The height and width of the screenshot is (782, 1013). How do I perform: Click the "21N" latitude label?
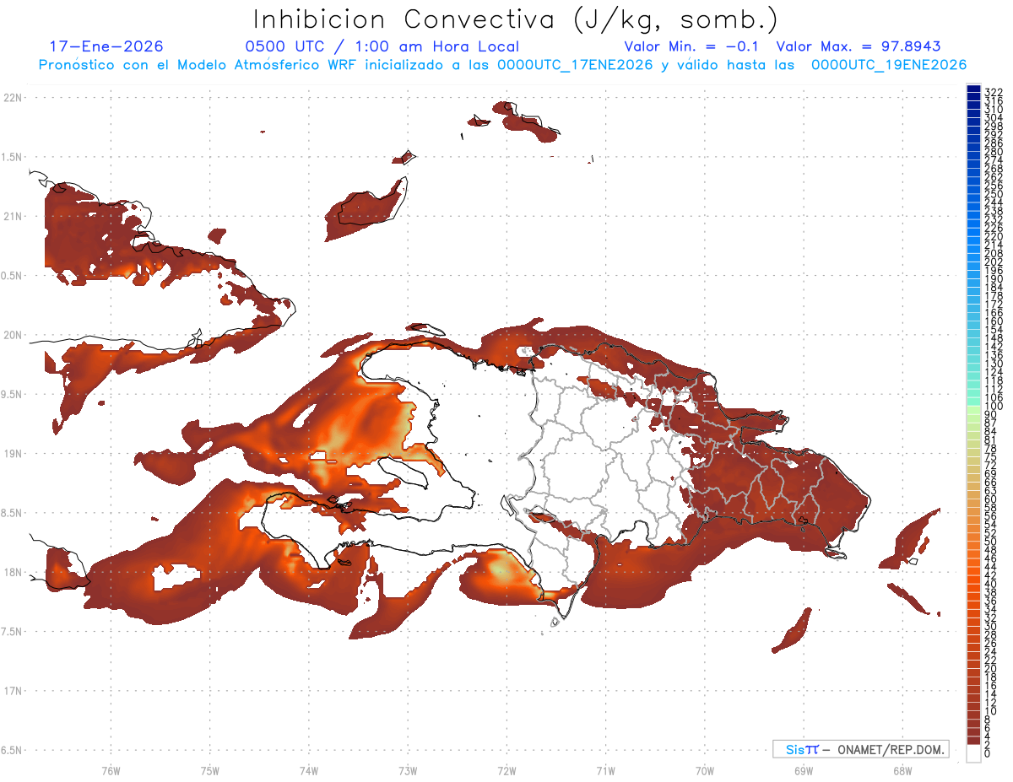coord(13,216)
